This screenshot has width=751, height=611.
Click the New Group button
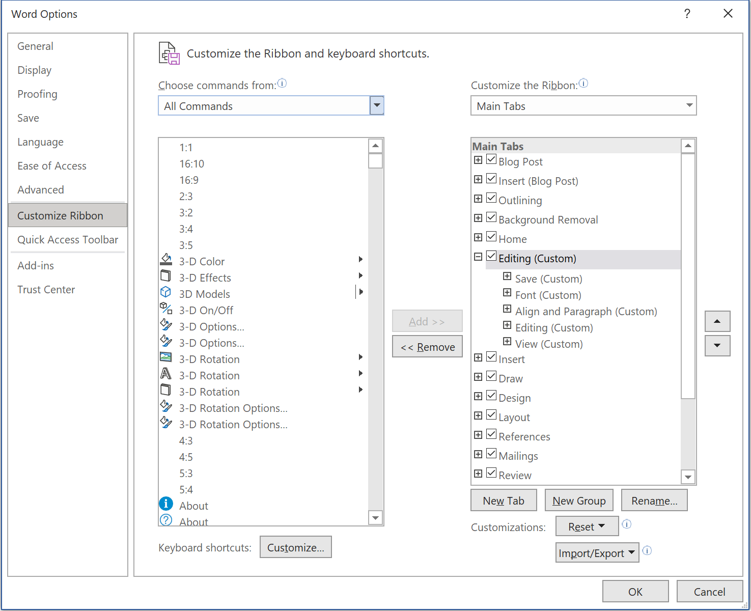pos(579,501)
